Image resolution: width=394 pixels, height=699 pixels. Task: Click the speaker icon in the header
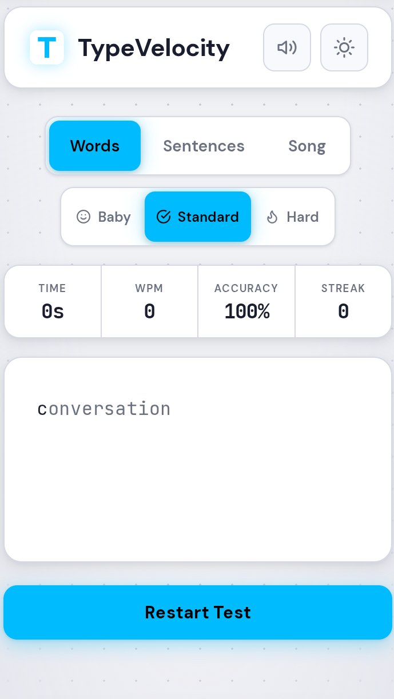pos(286,47)
